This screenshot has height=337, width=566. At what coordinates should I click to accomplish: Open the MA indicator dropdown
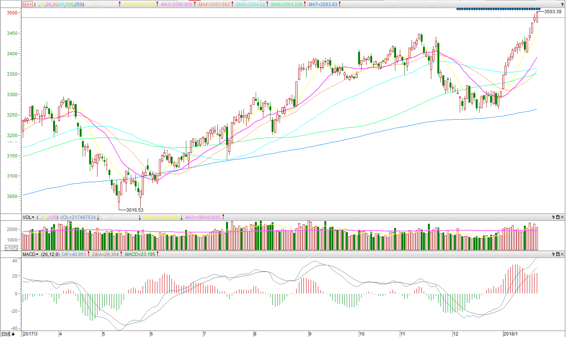tap(27, 5)
